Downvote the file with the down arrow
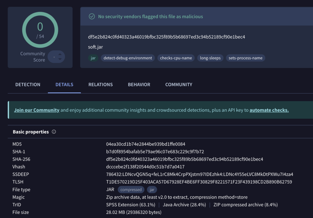The image size is (313, 218). coord(60,59)
